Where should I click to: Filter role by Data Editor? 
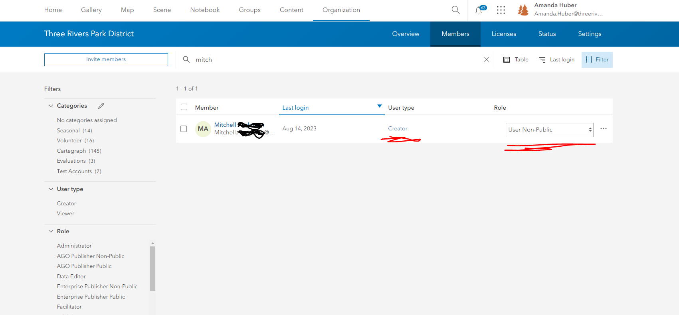pyautogui.click(x=71, y=276)
